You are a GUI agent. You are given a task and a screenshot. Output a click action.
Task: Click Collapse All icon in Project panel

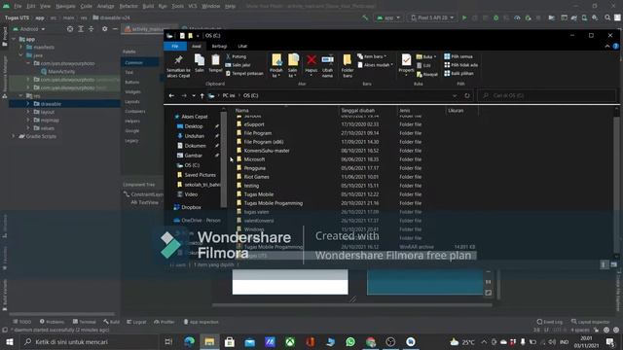(92, 29)
